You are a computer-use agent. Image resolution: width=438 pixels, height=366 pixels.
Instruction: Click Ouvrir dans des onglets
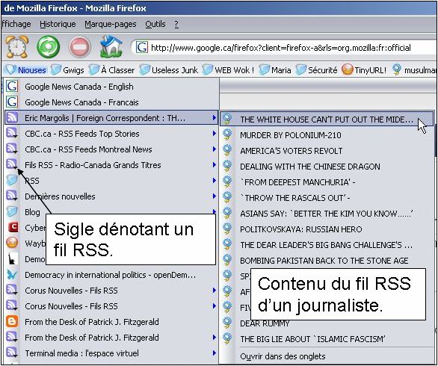[x=283, y=356]
